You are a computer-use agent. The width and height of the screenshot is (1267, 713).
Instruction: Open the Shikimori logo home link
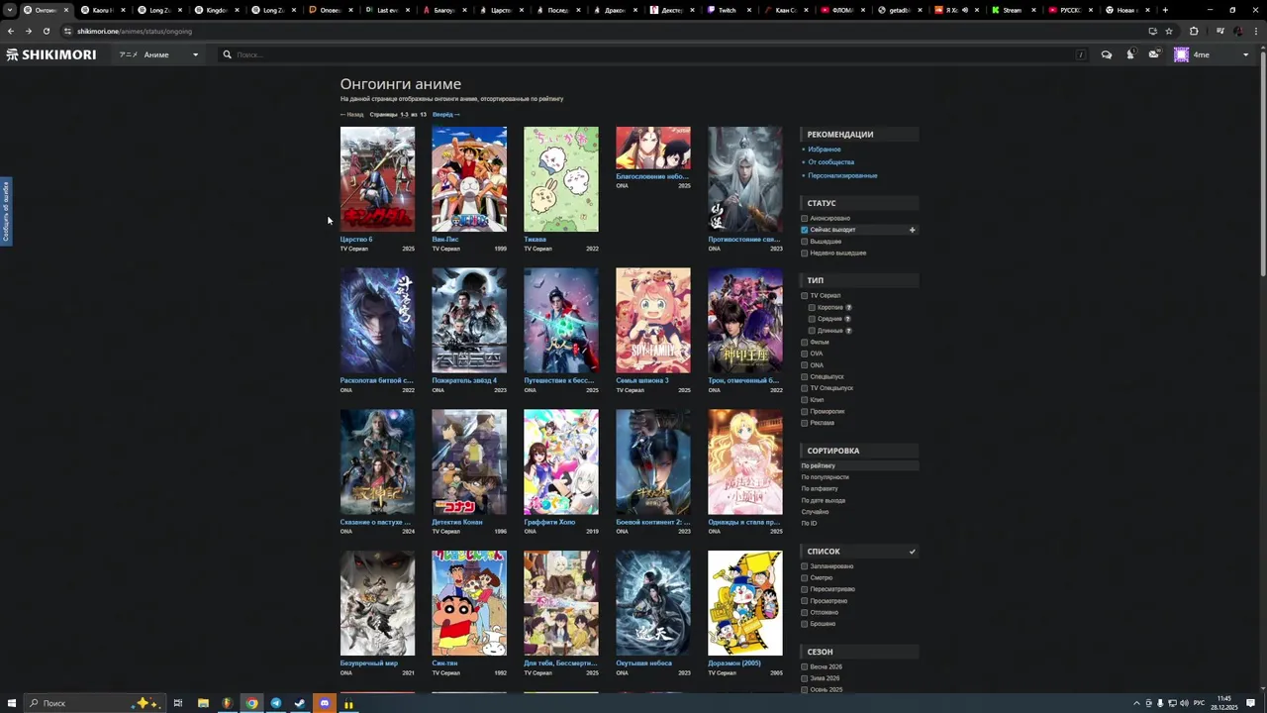click(51, 54)
